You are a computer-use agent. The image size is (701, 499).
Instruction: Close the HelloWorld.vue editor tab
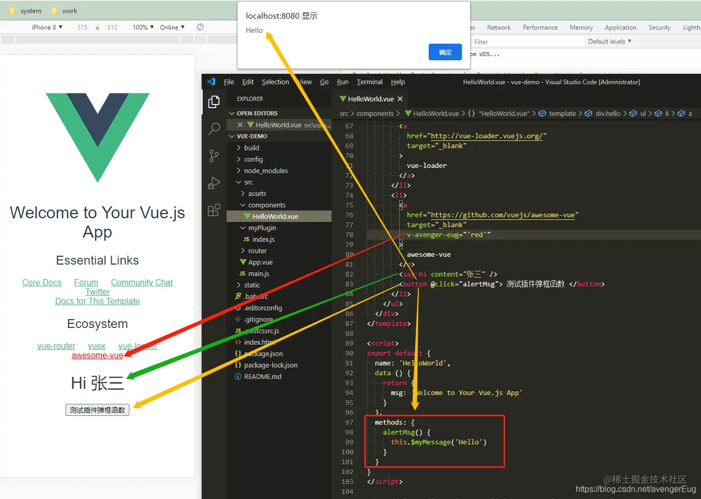coord(400,99)
